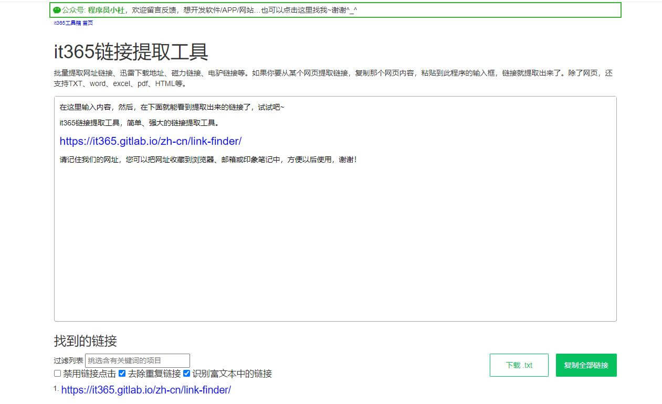Click the green WeChat icon in banner
Image resolution: width=662 pixels, height=404 pixels.
[57, 10]
